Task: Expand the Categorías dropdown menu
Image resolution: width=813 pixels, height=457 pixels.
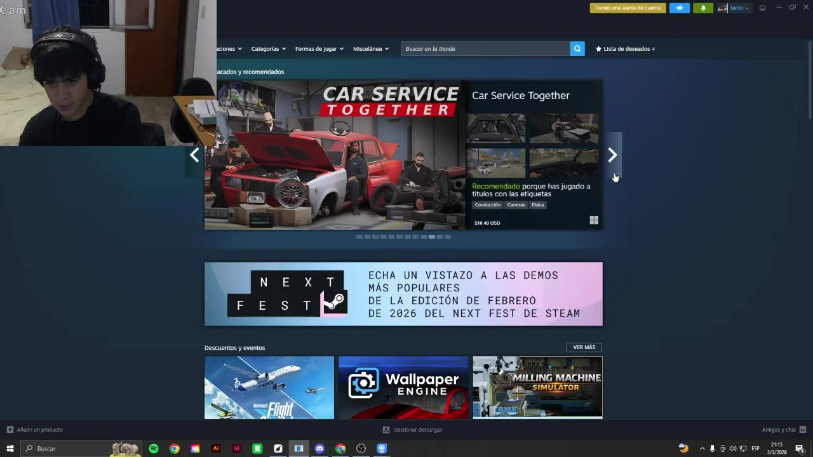Action: tap(268, 49)
